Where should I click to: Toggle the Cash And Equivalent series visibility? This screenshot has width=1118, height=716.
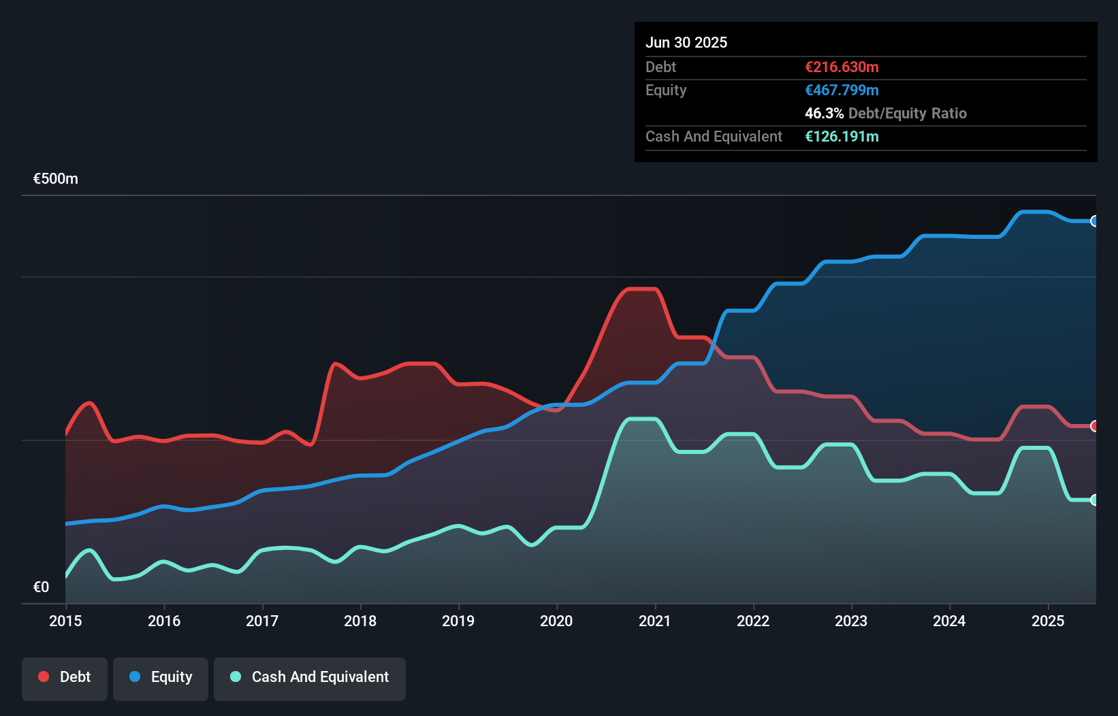310,678
